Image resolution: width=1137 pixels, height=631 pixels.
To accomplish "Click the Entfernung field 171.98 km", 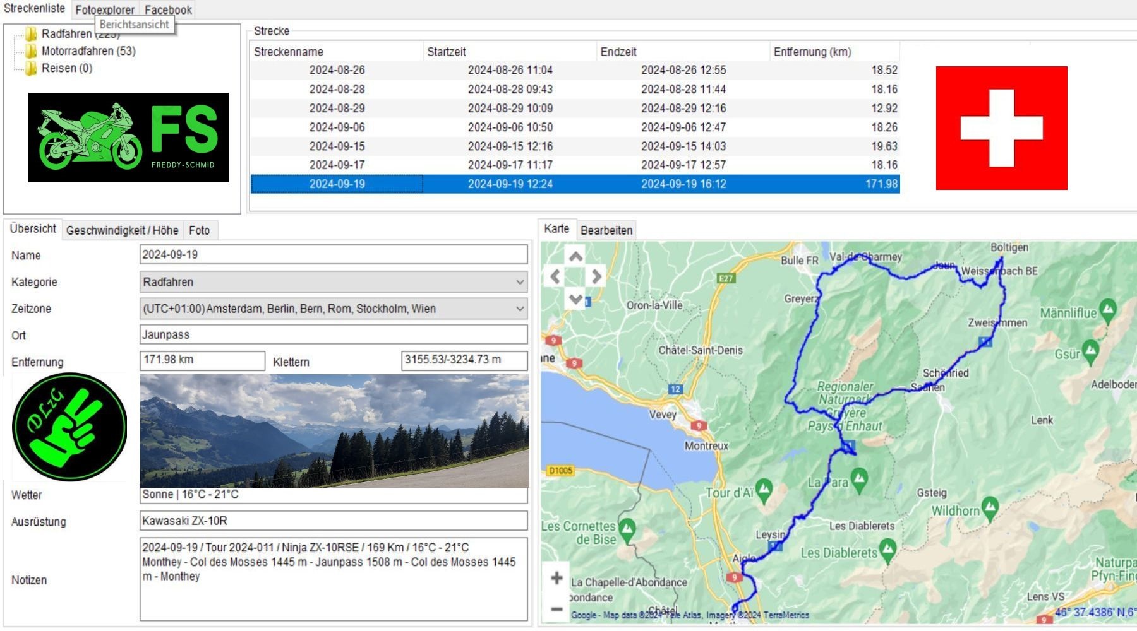I will (x=202, y=360).
